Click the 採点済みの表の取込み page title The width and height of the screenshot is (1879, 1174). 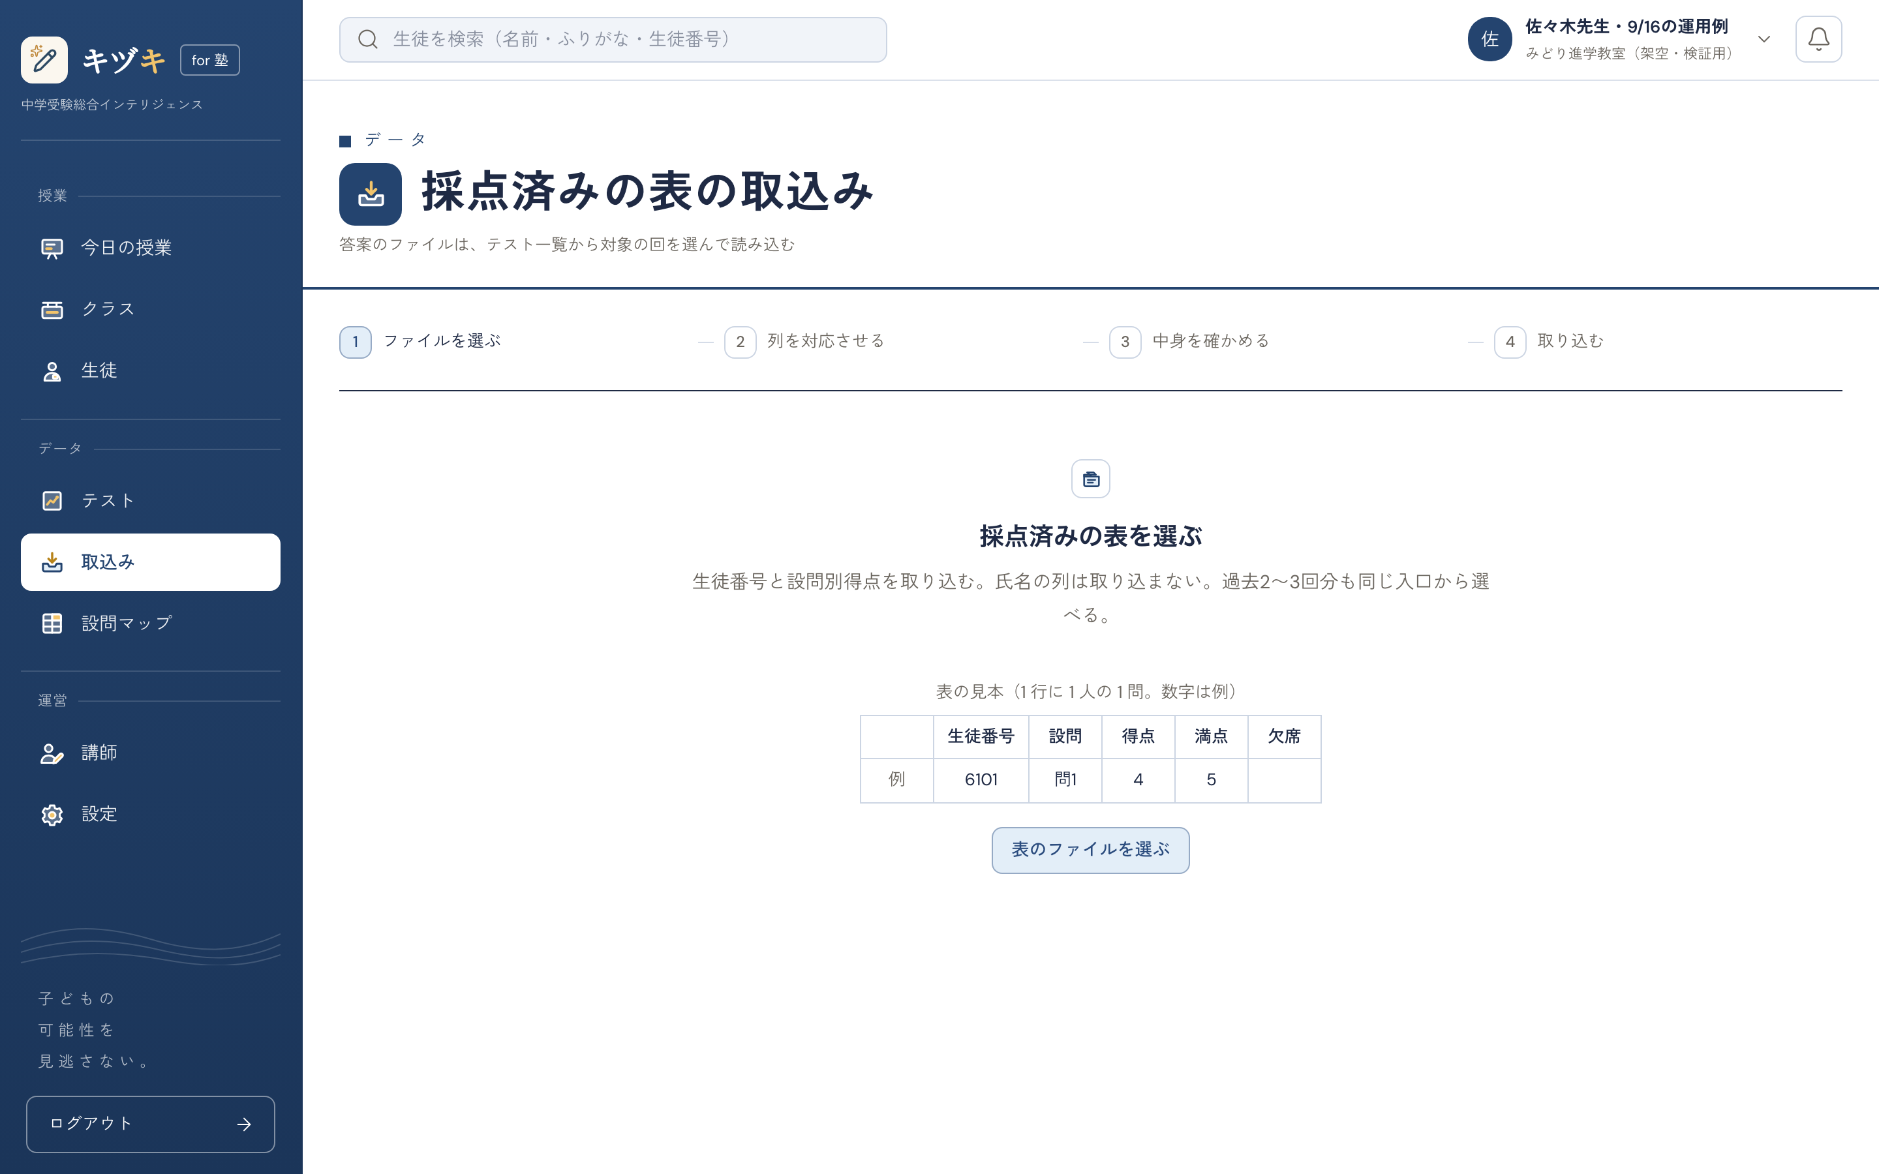(648, 191)
